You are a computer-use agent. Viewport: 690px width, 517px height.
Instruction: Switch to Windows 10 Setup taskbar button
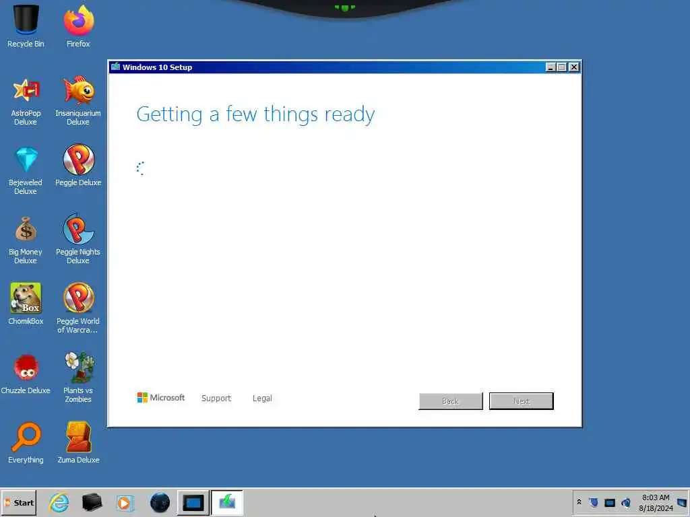[x=227, y=502]
